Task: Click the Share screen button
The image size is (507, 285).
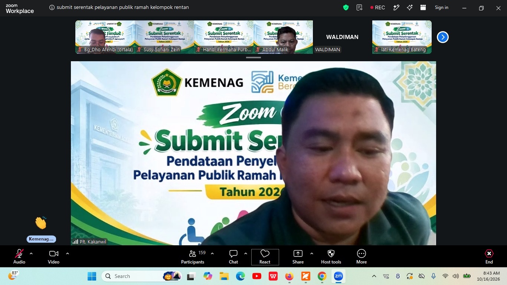Action: click(x=298, y=257)
